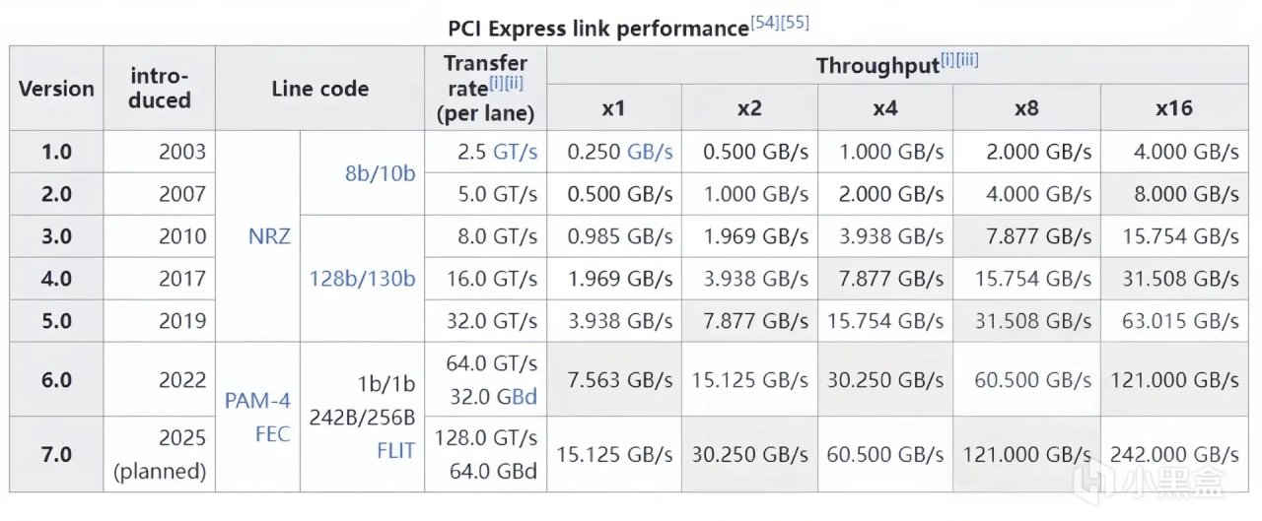1262x521 pixels.
Task: Open footnote iii beside Throughput
Action: [x=966, y=61]
